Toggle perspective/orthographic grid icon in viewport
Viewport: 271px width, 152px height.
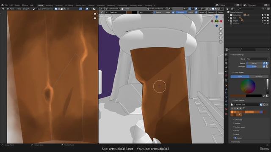coord(221,42)
